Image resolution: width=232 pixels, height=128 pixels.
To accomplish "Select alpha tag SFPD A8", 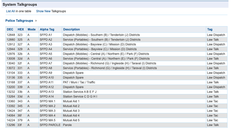I will tap(46, 68).
